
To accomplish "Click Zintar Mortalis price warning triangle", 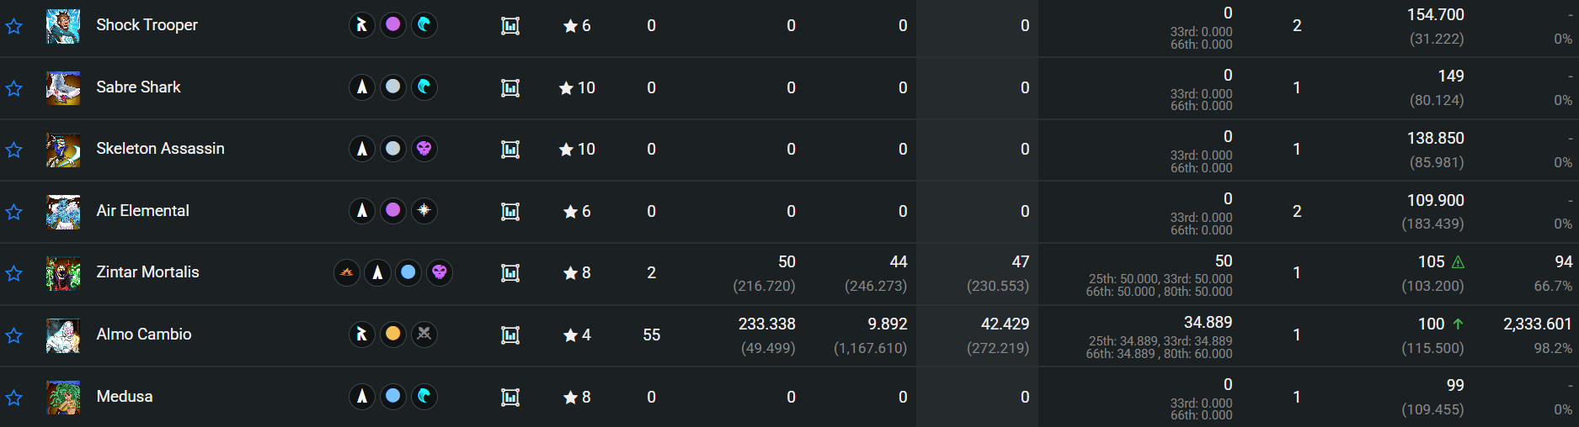I will [1458, 262].
